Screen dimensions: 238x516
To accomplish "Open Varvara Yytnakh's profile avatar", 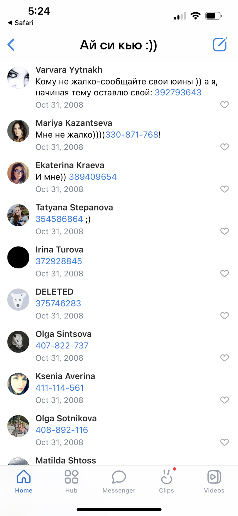I will (x=18, y=78).
